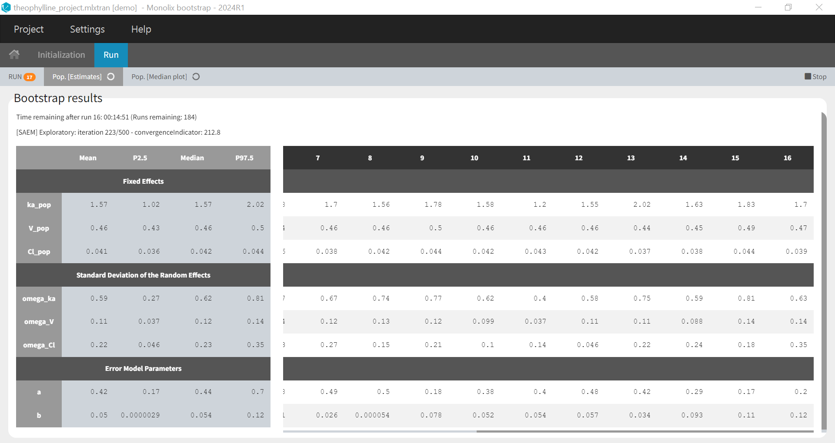Select the blue Run tab
This screenshot has height=443, width=835.
(x=111, y=55)
